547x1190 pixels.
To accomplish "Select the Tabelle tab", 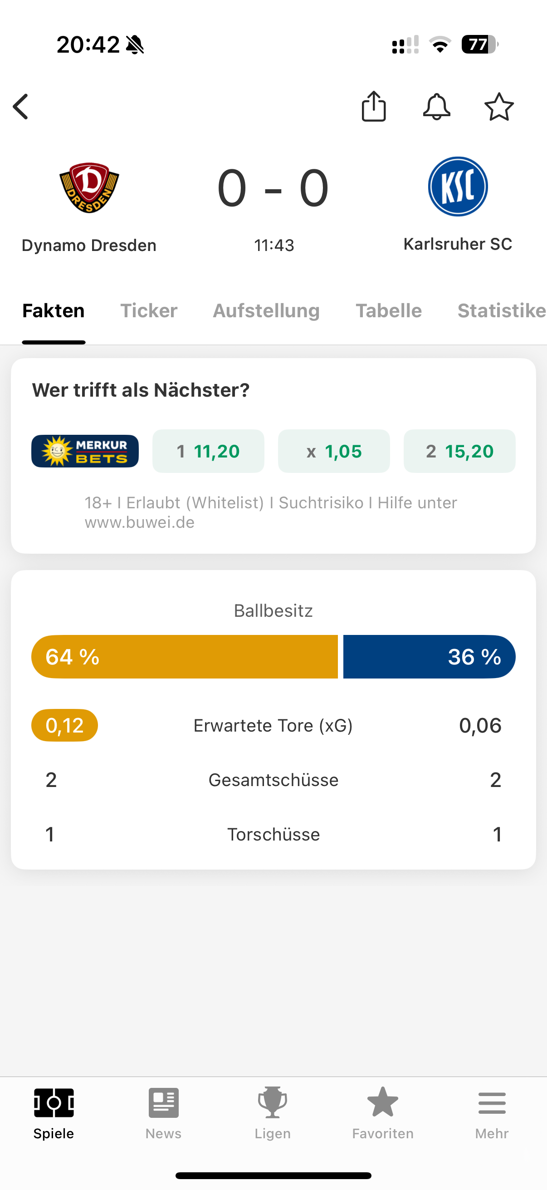I will click(389, 311).
